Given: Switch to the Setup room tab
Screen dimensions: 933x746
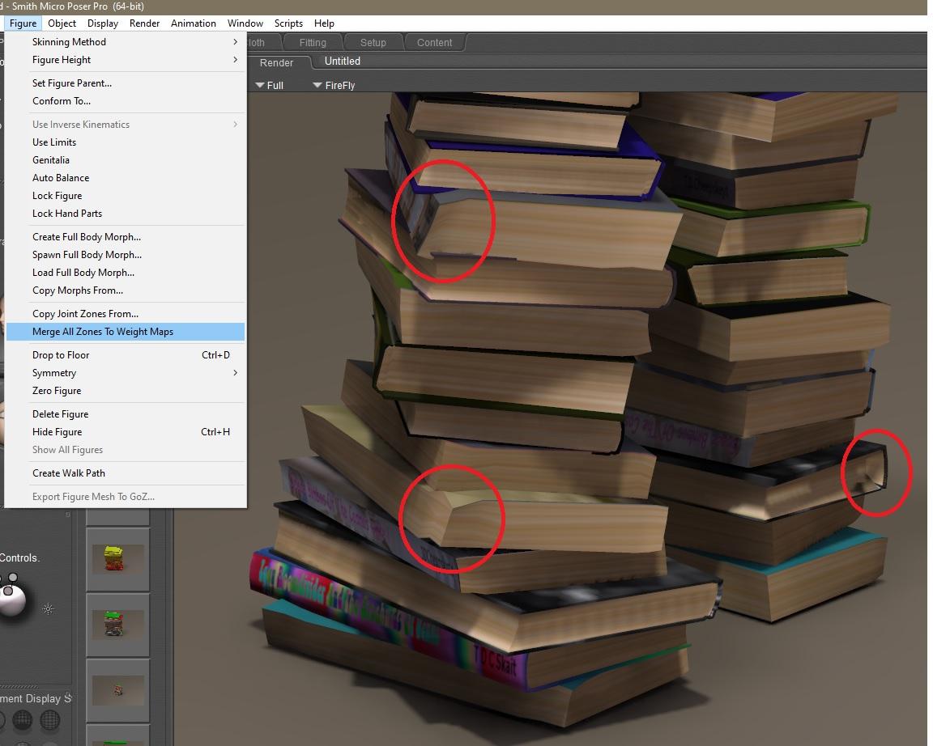Looking at the screenshot, I should click(x=373, y=43).
